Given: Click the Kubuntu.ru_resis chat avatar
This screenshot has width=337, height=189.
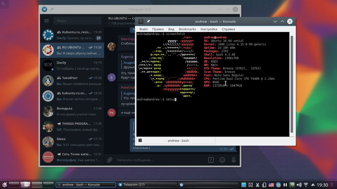Looking at the screenshot, I should click(48, 35).
